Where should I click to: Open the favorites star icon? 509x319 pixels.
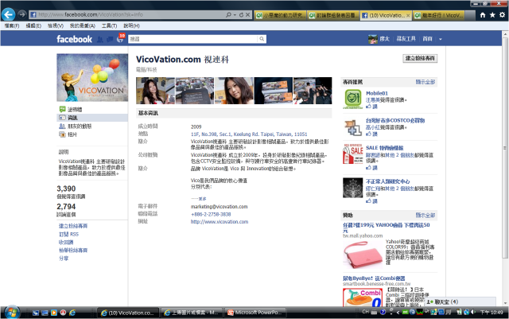(492, 15)
